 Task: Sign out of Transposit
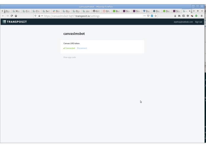[198, 22]
